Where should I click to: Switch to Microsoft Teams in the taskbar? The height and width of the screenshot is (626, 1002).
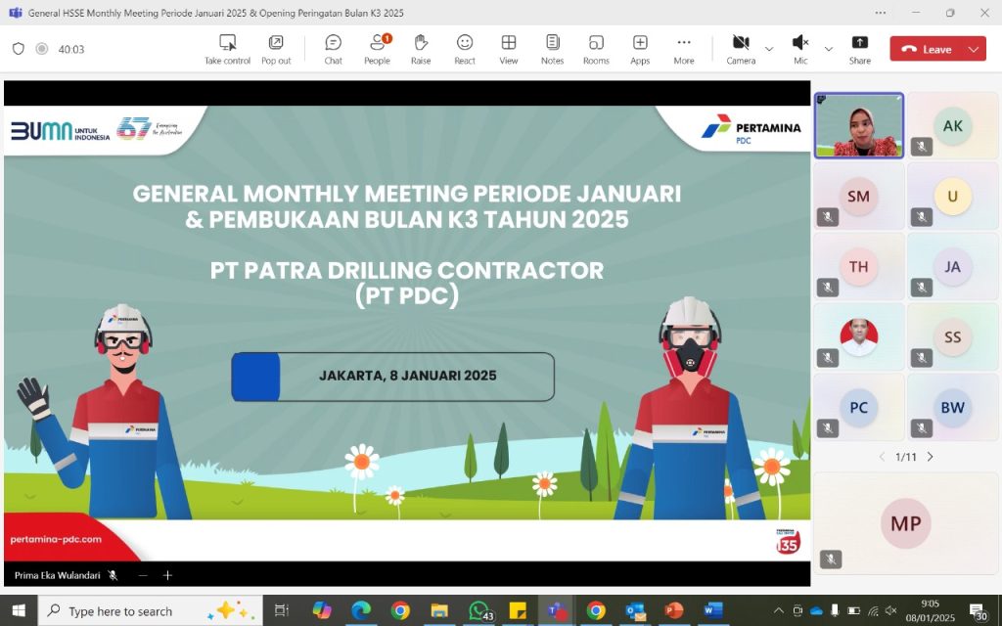pos(556,610)
